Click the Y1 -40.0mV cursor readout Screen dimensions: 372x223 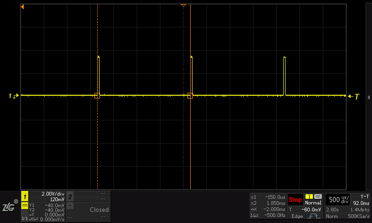47,205
